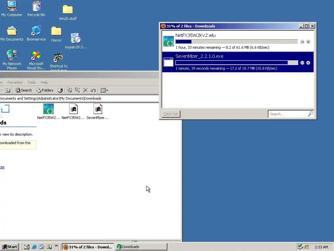The width and height of the screenshot is (334, 251).
Task: Click the Copy To button in Explorer toolbar
Action: click(x=78, y=90)
